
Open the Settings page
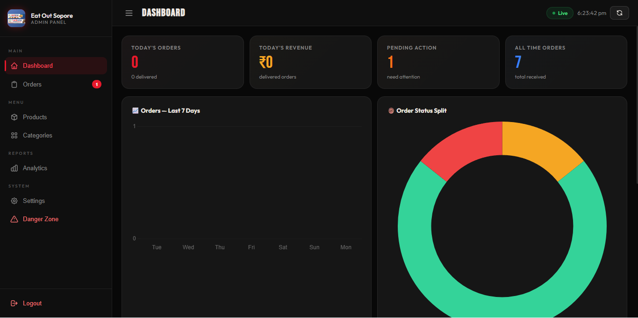point(56,201)
